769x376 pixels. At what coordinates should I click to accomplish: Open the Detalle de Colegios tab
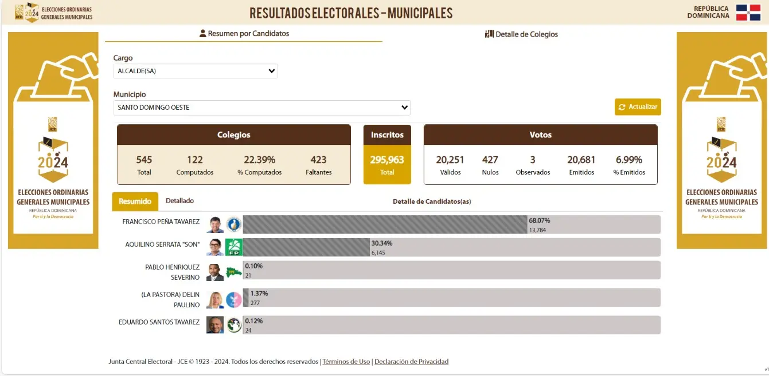click(521, 34)
